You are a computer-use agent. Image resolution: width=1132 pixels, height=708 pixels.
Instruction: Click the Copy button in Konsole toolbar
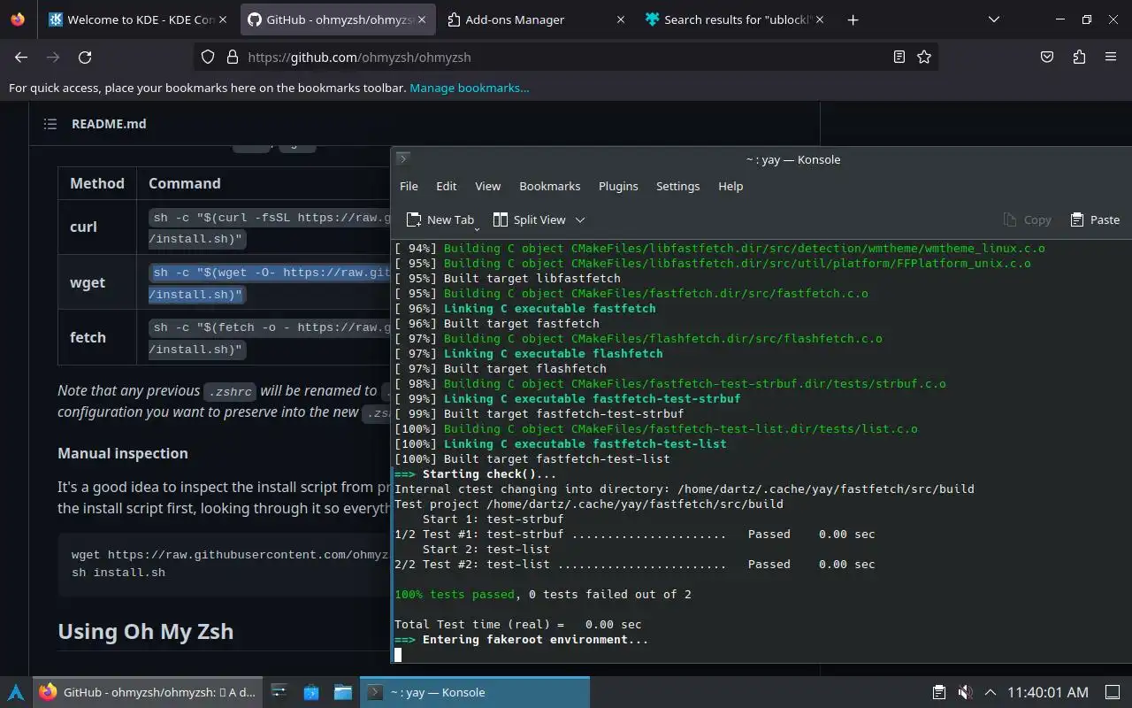[x=1027, y=219]
